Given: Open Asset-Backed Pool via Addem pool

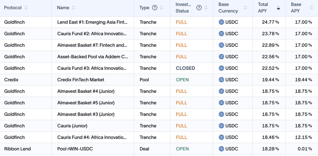Looking at the screenshot, I should [93, 57].
